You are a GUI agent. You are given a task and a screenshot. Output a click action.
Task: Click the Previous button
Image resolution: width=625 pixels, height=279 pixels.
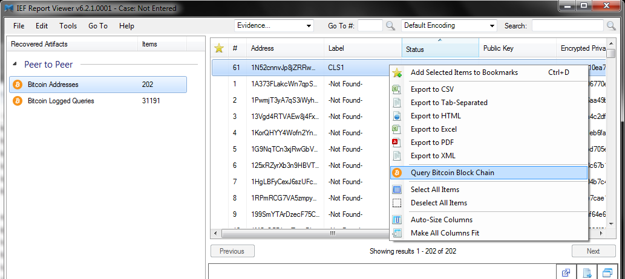point(232,251)
